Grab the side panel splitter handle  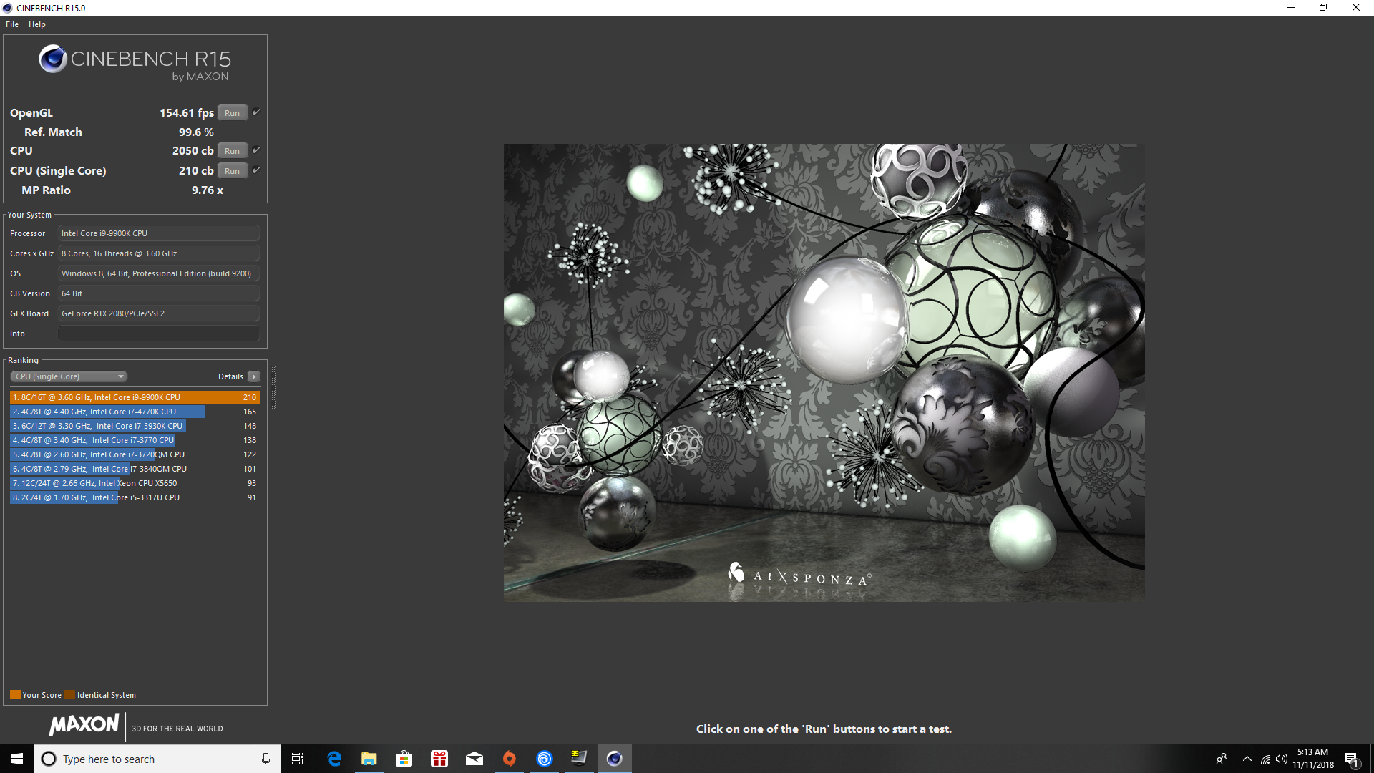[x=273, y=387]
